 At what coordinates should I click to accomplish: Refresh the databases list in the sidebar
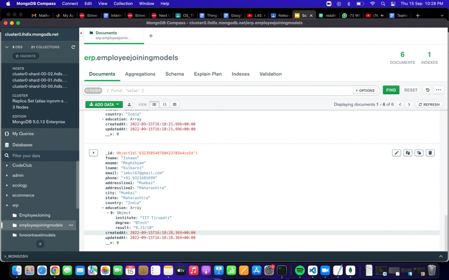click(x=73, y=47)
